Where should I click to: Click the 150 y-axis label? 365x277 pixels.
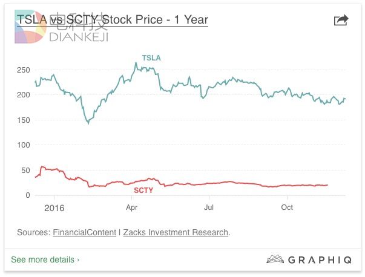[24, 120]
